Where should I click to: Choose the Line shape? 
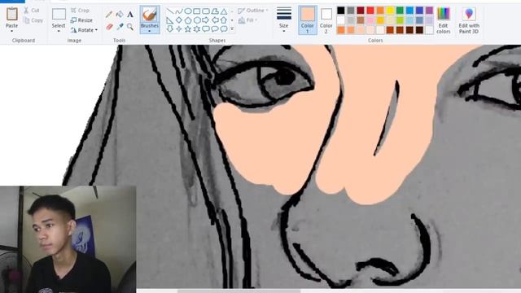(x=170, y=11)
